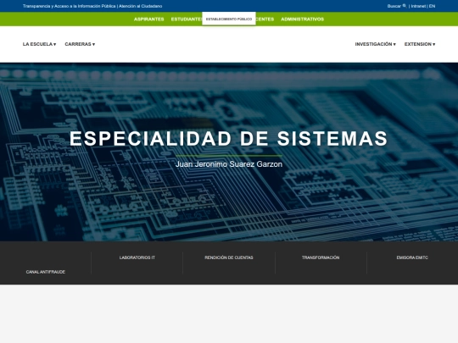Open Transparencia y Acceso a la Información Pública link

click(70, 6)
